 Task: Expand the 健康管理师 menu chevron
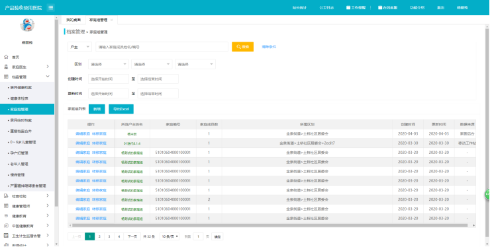click(x=48, y=206)
